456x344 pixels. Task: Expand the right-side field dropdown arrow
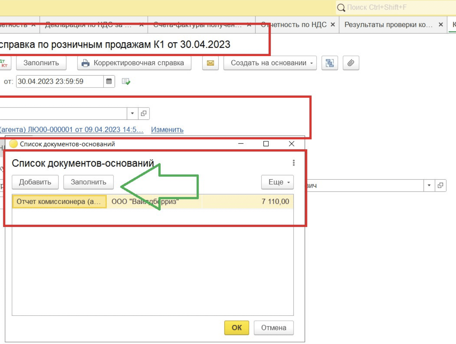[x=429, y=186]
